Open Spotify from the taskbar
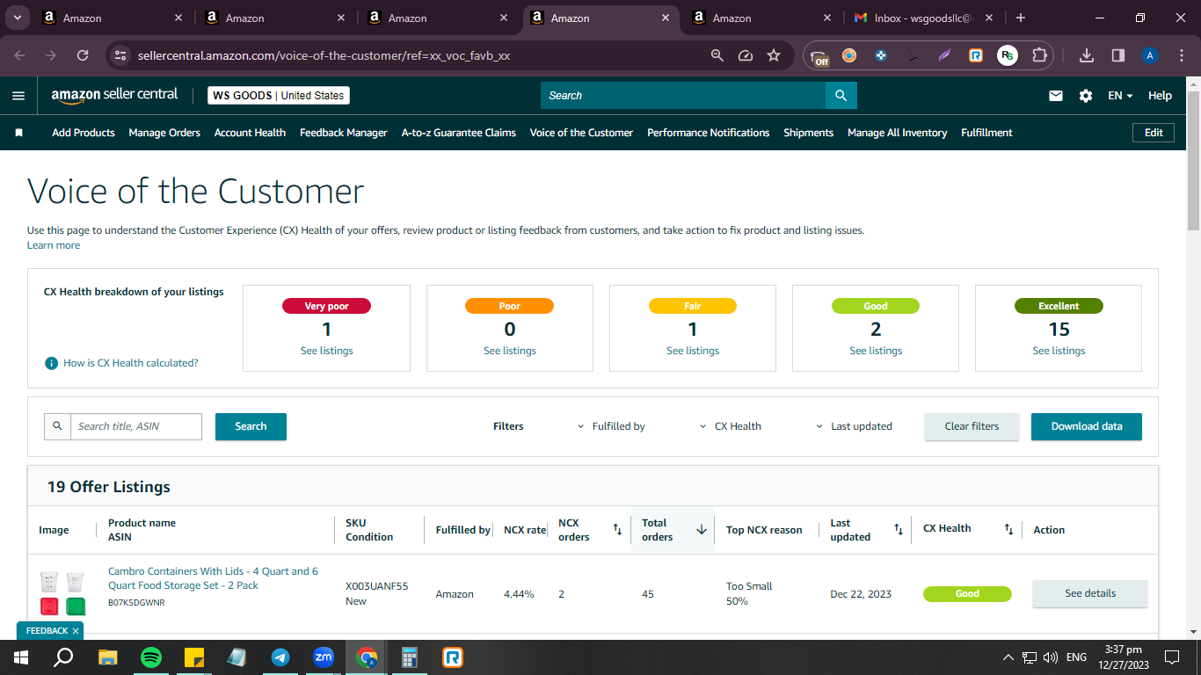Viewport: 1201px width, 675px height. tap(151, 657)
